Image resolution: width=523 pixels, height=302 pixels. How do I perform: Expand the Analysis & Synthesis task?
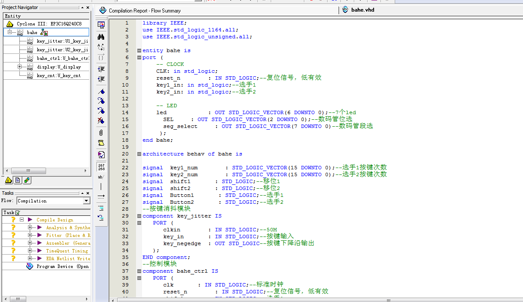[x=30, y=227]
